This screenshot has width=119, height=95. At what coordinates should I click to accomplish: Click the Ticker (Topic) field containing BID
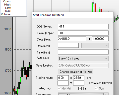[83, 33]
